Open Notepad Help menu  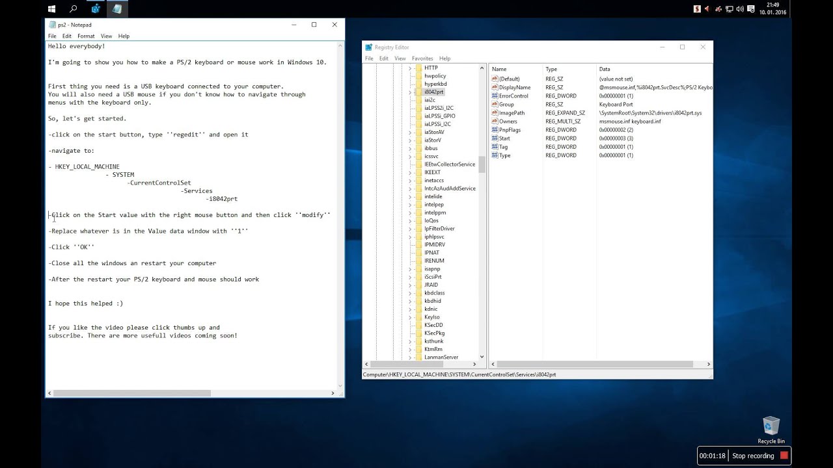[124, 36]
